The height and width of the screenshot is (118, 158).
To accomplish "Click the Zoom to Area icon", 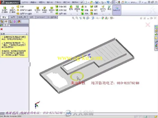I will point(77,18).
